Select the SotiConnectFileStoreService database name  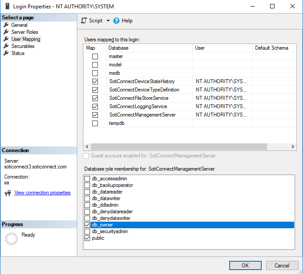tap(139, 98)
